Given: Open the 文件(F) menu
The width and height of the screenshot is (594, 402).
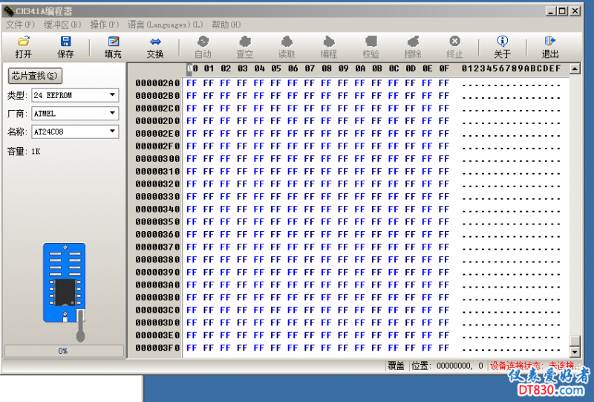Looking at the screenshot, I should click(x=20, y=25).
